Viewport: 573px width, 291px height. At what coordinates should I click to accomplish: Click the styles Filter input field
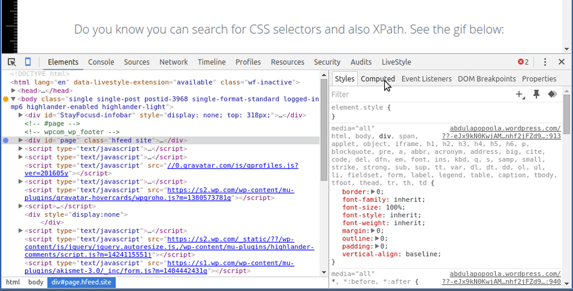coord(416,95)
